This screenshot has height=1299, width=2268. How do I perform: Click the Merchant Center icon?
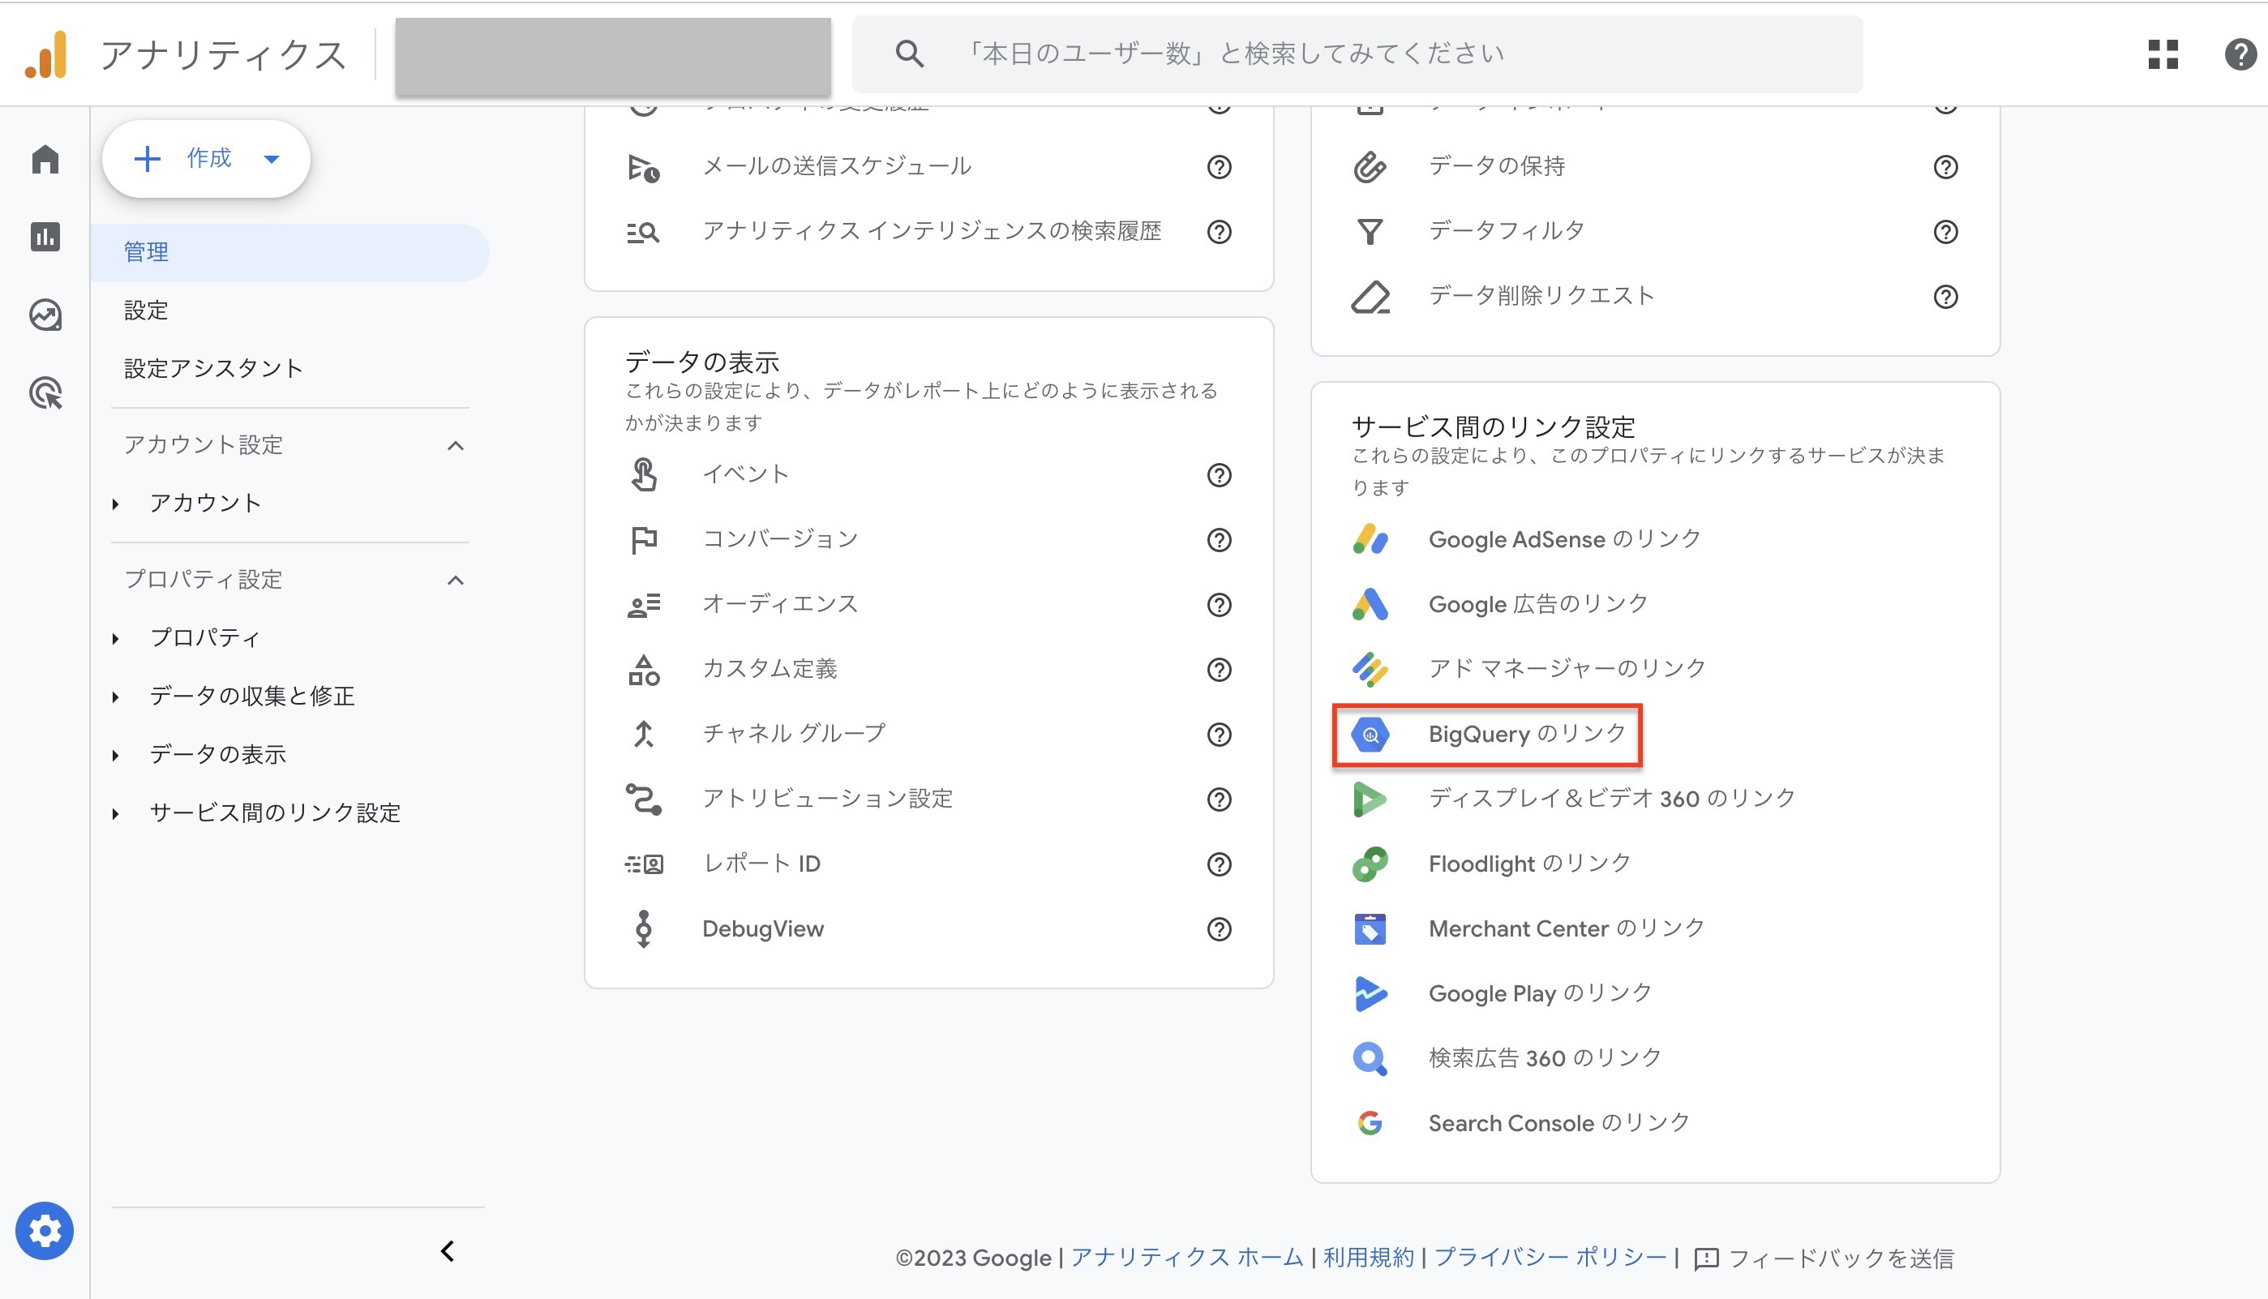1370,928
